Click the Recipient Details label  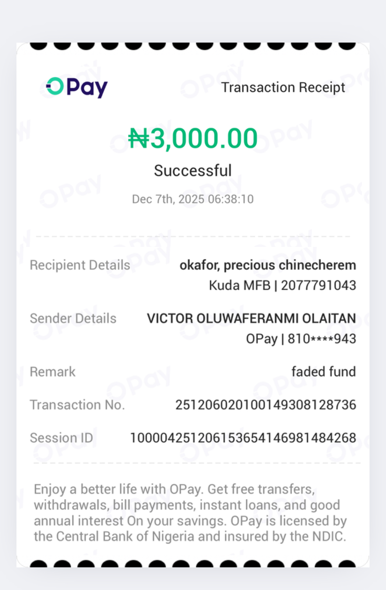(x=80, y=265)
